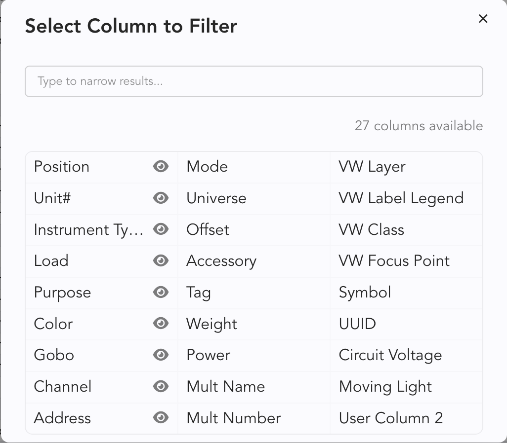Click the eye icon next to Gobo
The width and height of the screenshot is (507, 443).
pos(161,355)
